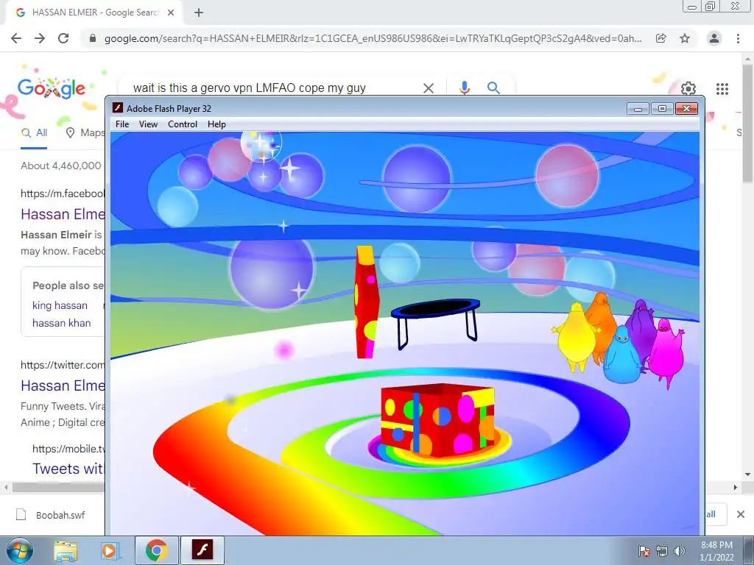Click the blue Boohbah character
The width and height of the screenshot is (754, 565).
(622, 355)
